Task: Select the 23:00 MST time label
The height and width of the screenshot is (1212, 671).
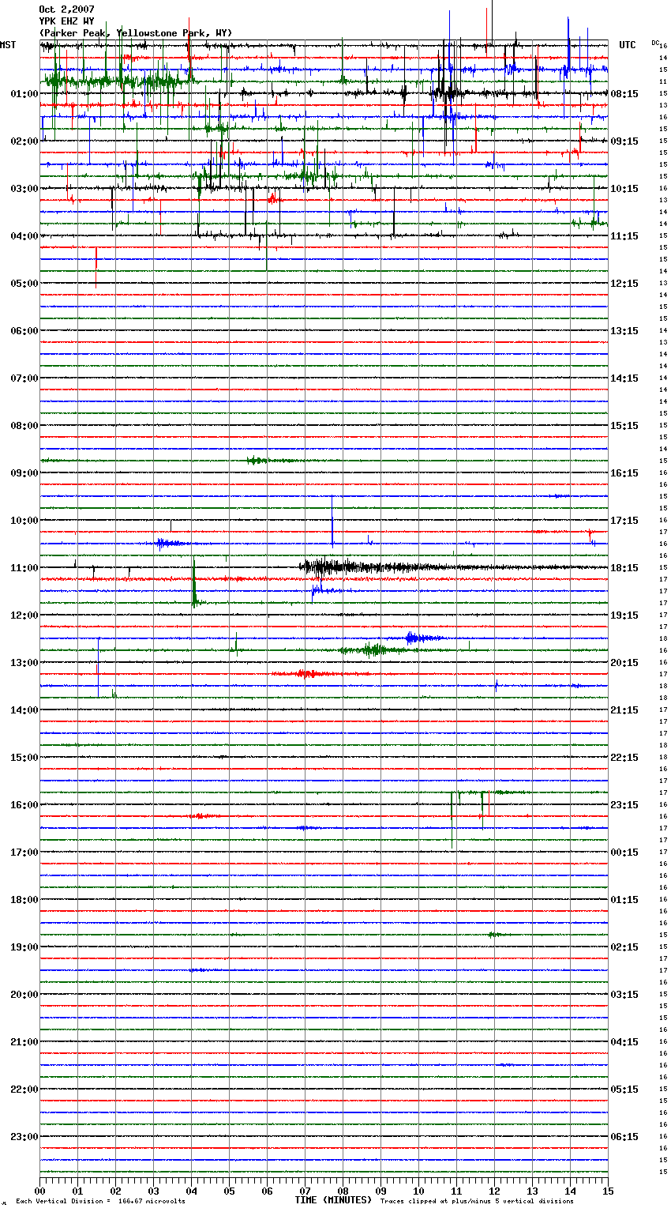Action: click(24, 1137)
